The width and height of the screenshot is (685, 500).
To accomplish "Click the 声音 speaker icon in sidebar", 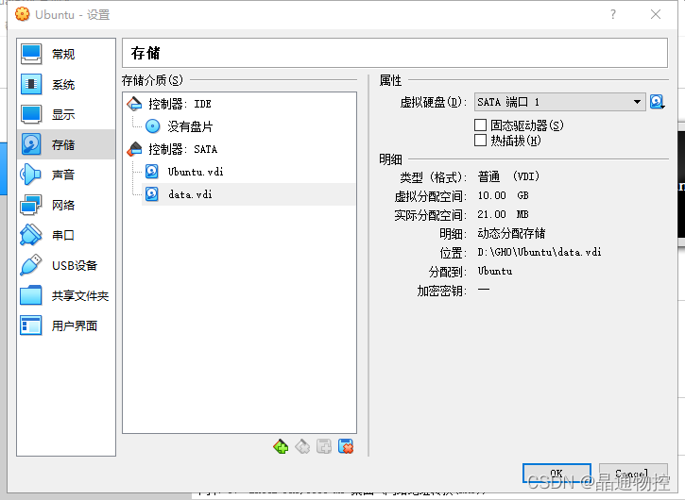I will tap(31, 175).
